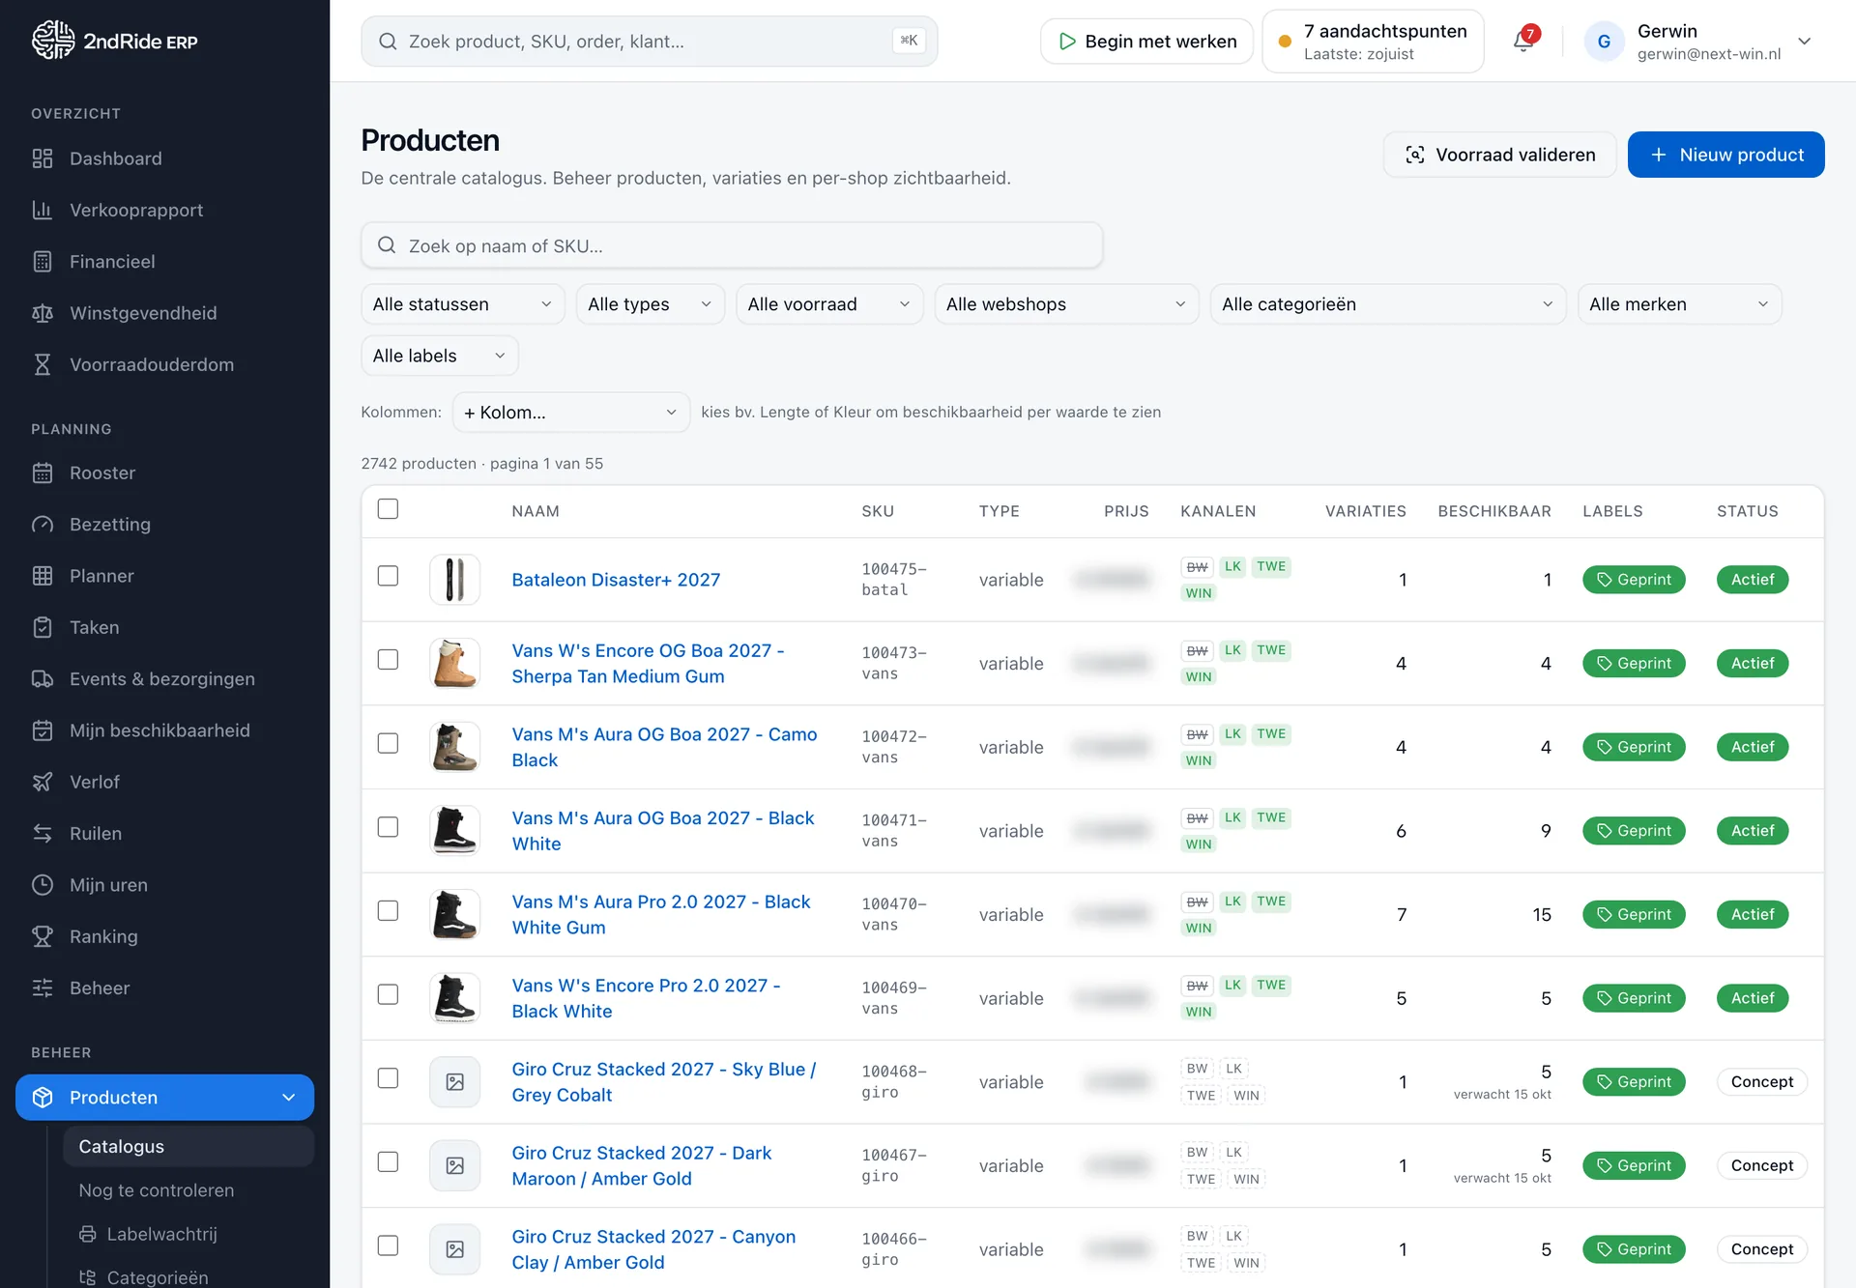Screen dimensions: 1856x1288
Task: Click the Nieuw product button
Action: click(x=1726, y=155)
